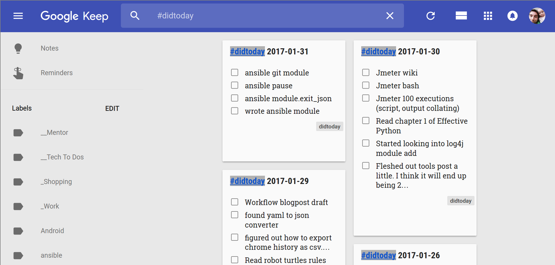Open the hamburger main menu

tap(18, 16)
